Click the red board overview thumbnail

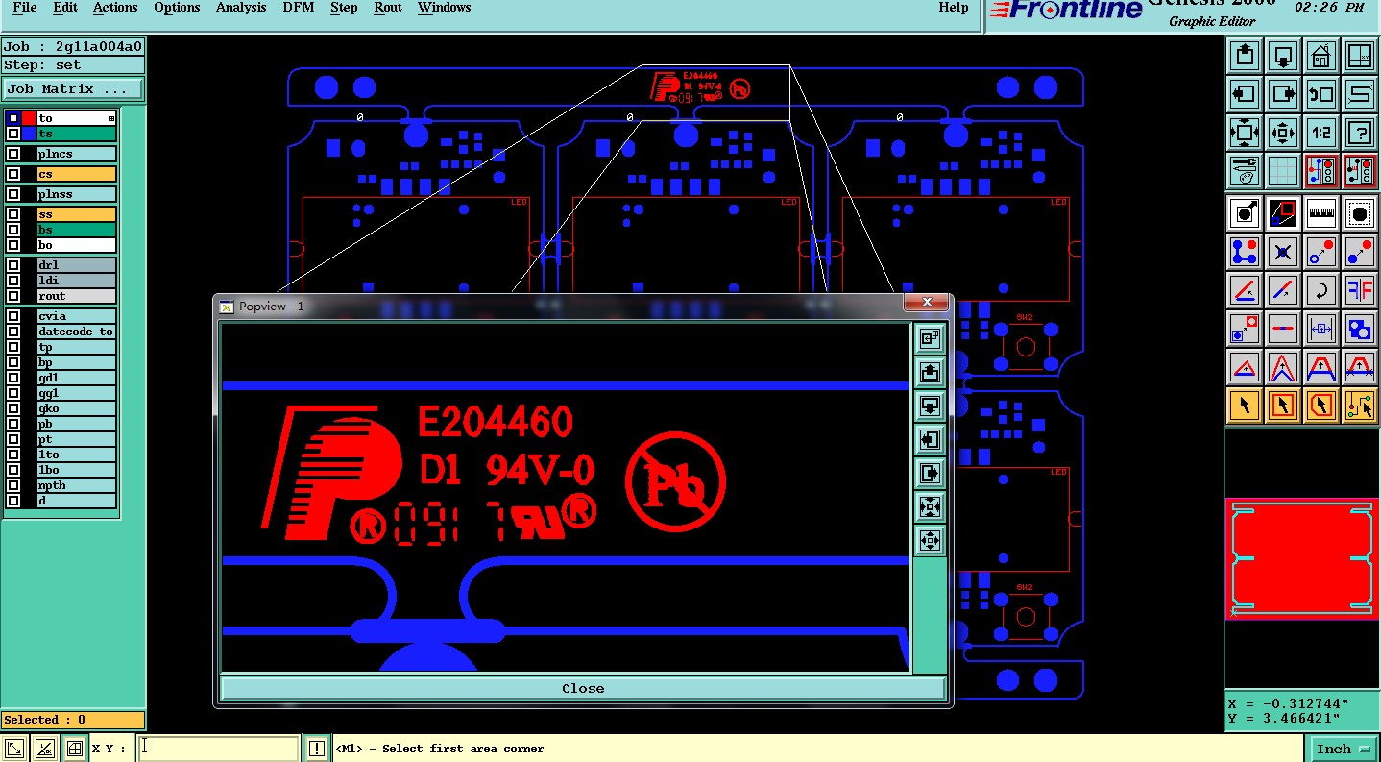coord(1301,558)
